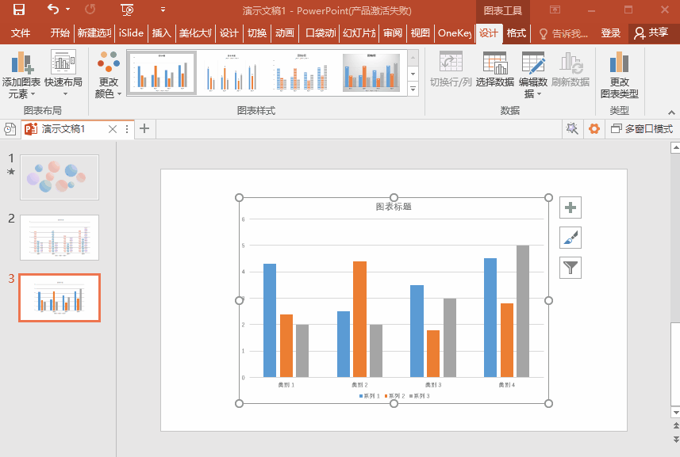Click the pin star icon in tab bar
The width and height of the screenshot is (680, 457).
(572, 128)
